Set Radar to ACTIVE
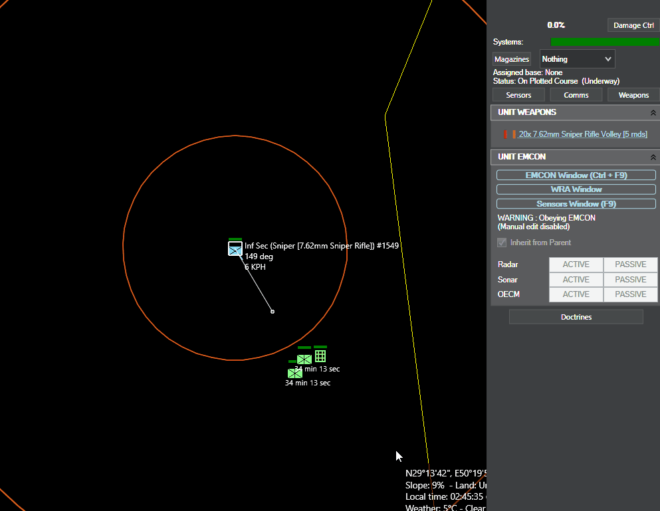This screenshot has width=660, height=511. click(x=576, y=264)
